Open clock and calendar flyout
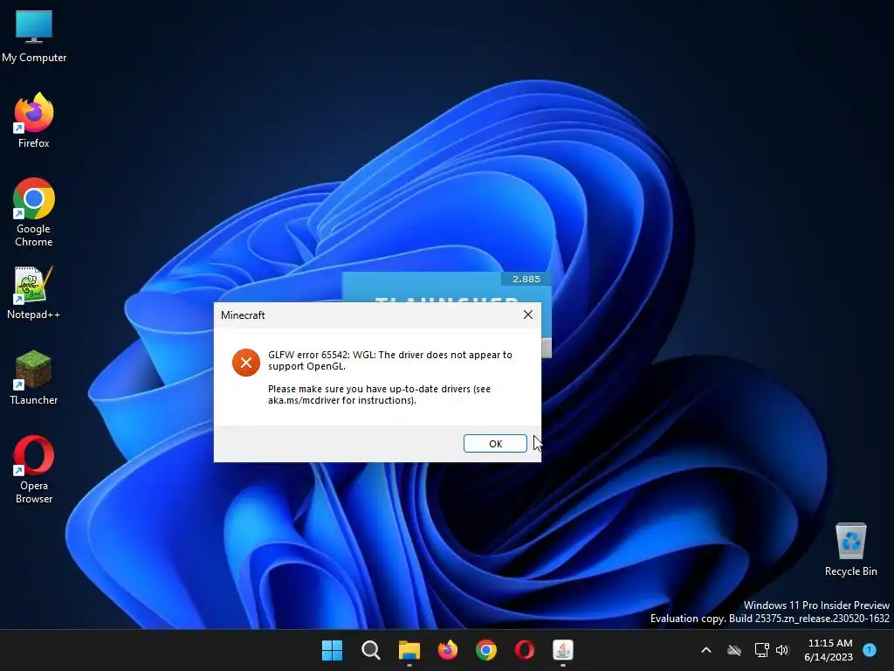The height and width of the screenshot is (671, 894). tap(829, 650)
